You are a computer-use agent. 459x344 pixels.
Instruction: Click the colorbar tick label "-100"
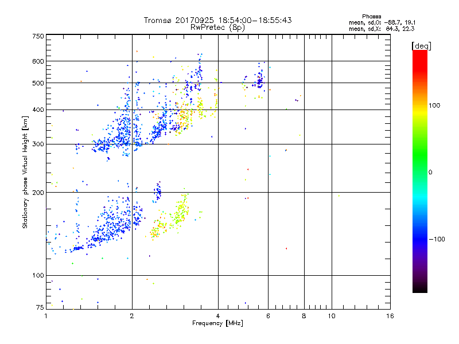[437, 239]
